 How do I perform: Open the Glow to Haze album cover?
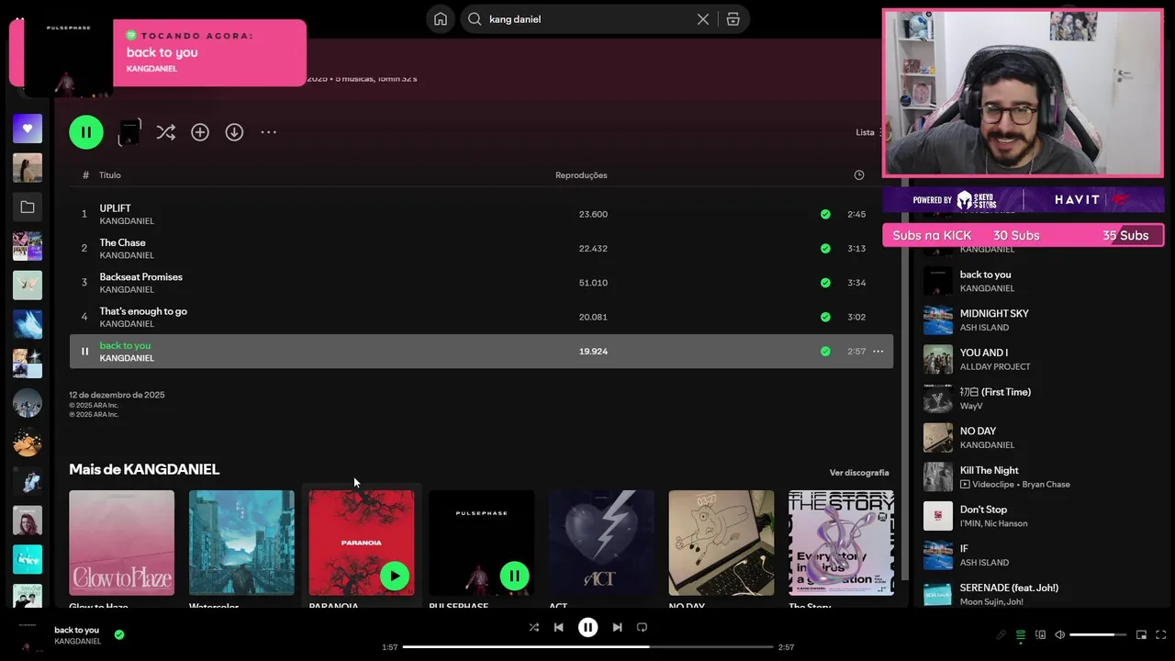(121, 543)
